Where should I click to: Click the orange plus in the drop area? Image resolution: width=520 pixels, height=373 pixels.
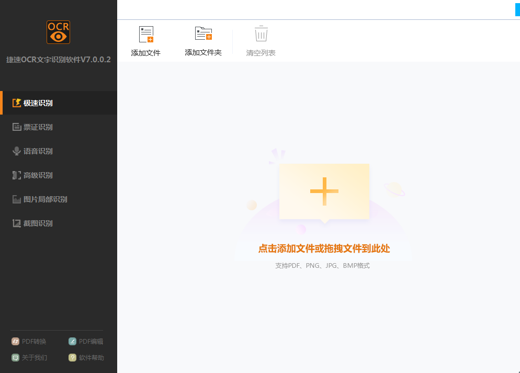click(324, 190)
